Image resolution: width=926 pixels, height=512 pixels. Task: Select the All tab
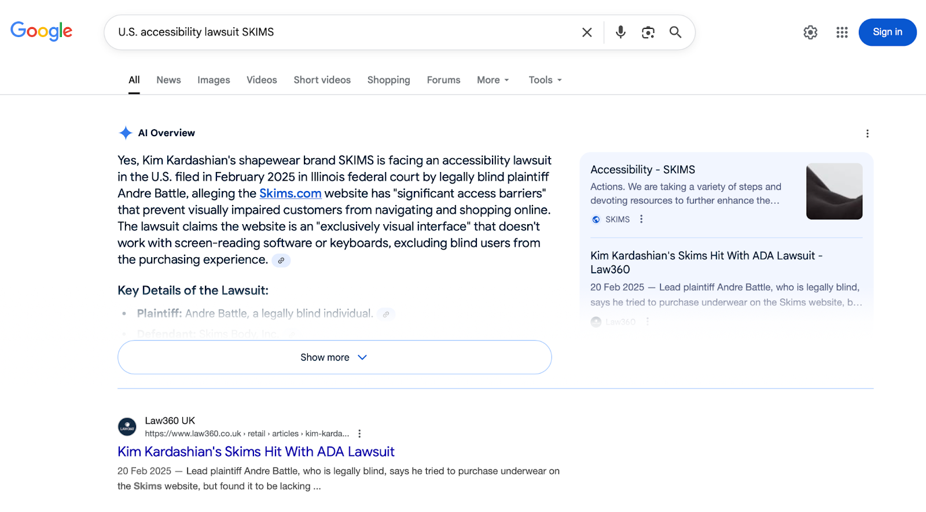point(134,80)
